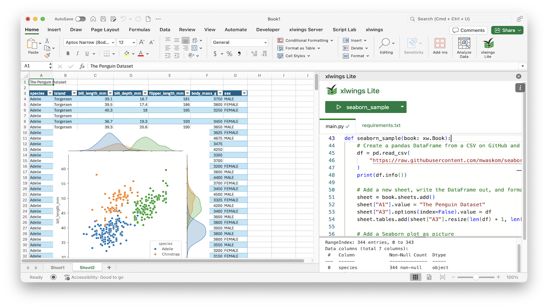This screenshot has width=548, height=308.
Task: Toggle align left for cells
Action: pos(168,48)
